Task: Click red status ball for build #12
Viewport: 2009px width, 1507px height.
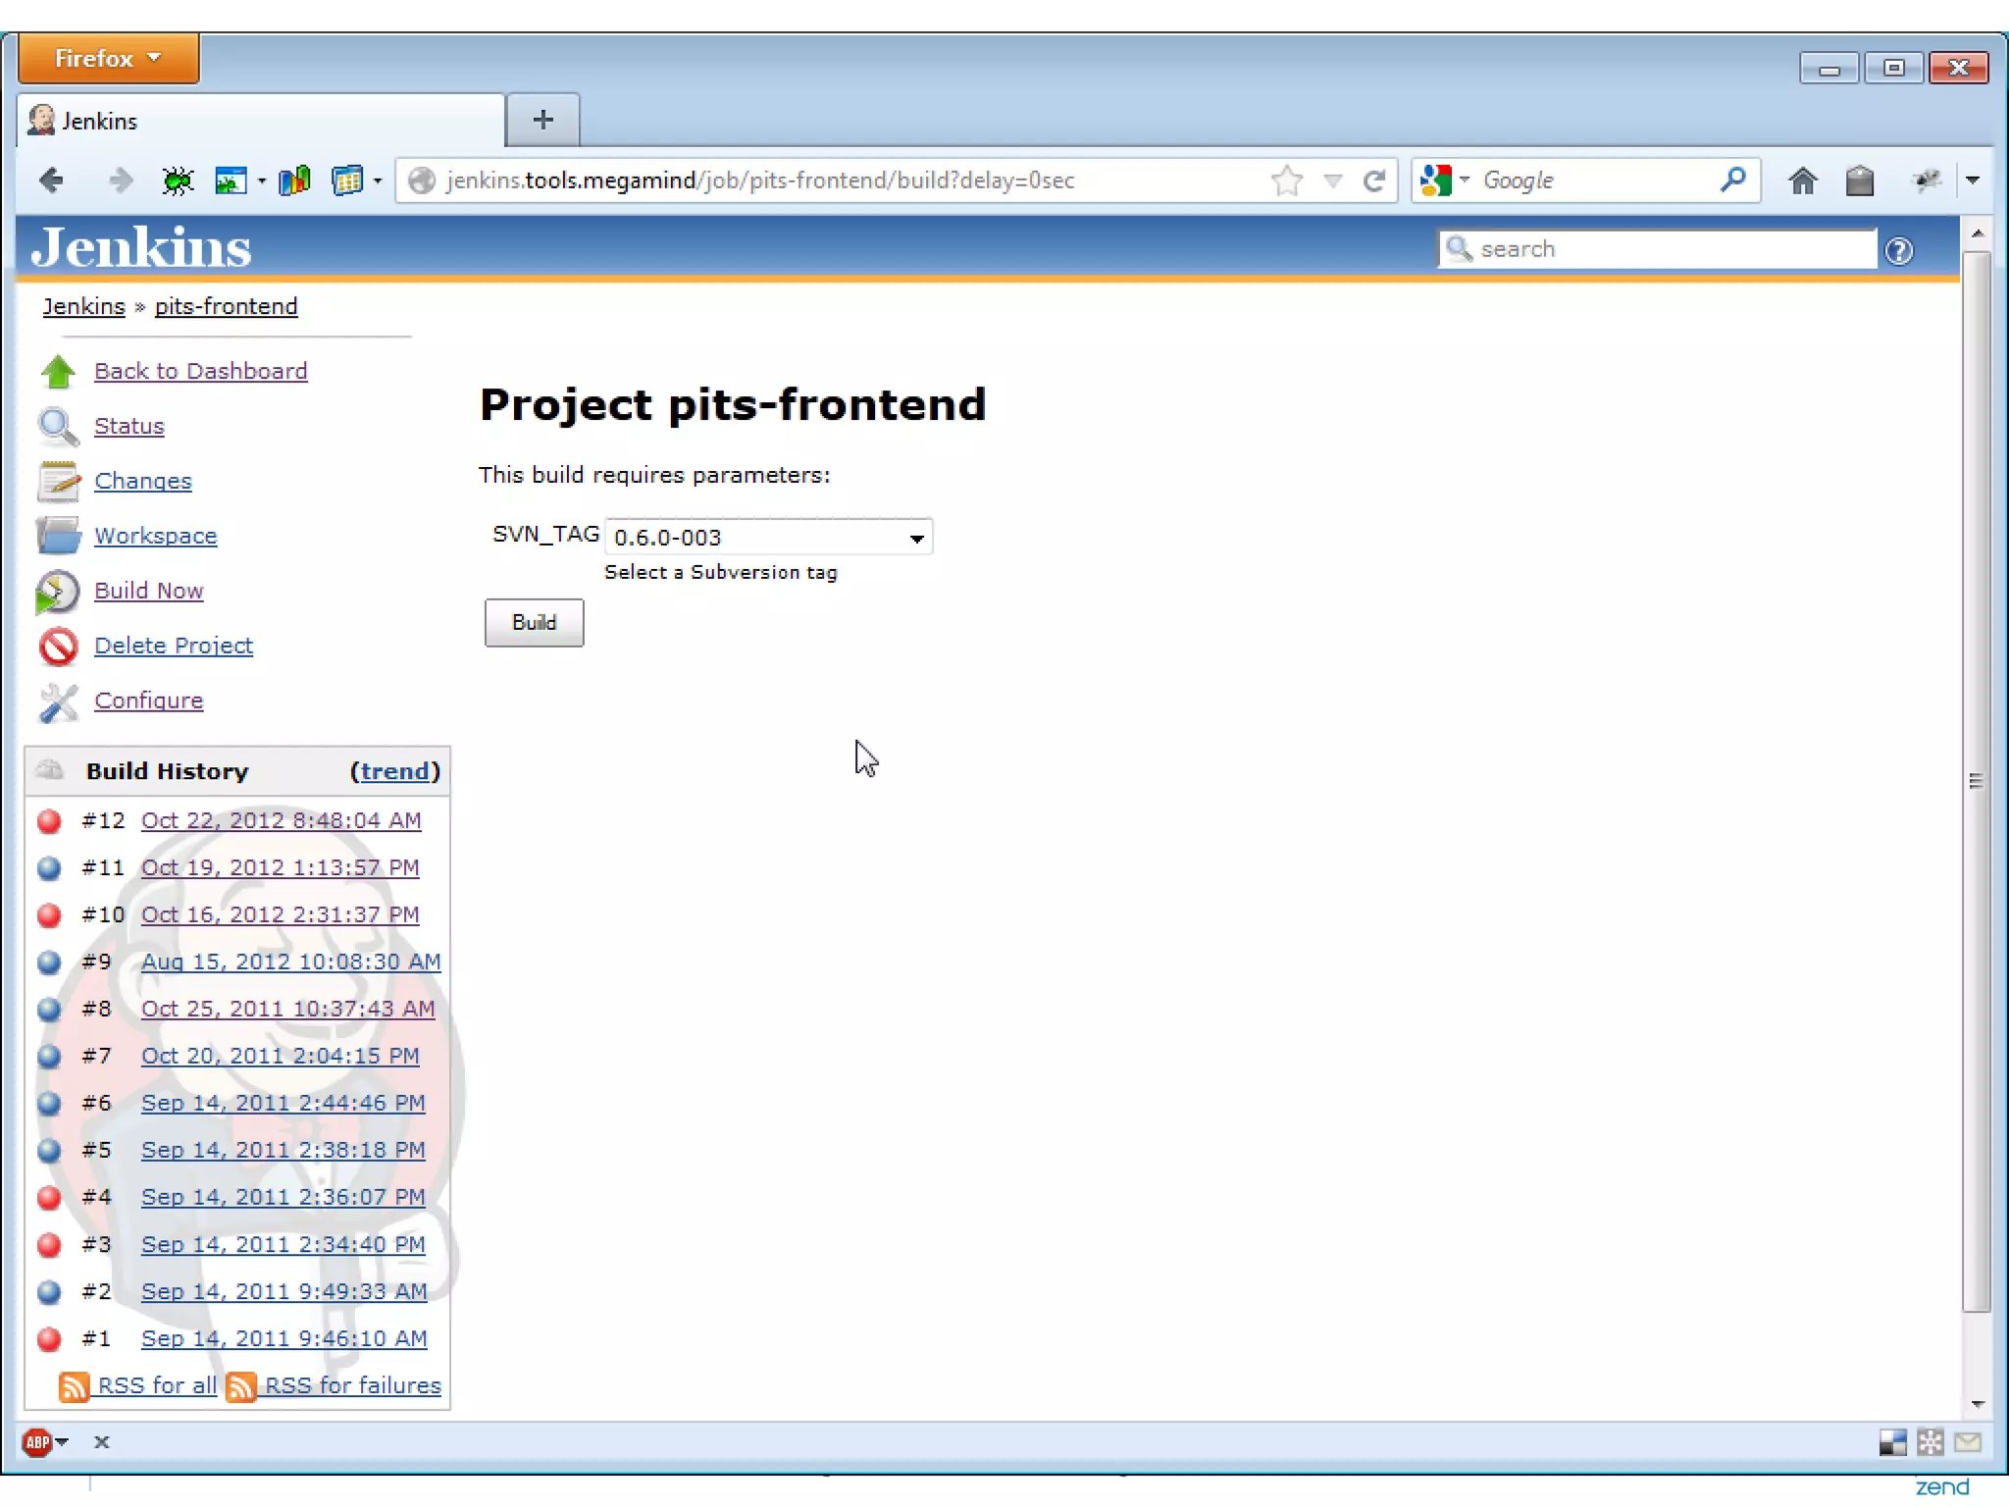Action: tap(49, 821)
